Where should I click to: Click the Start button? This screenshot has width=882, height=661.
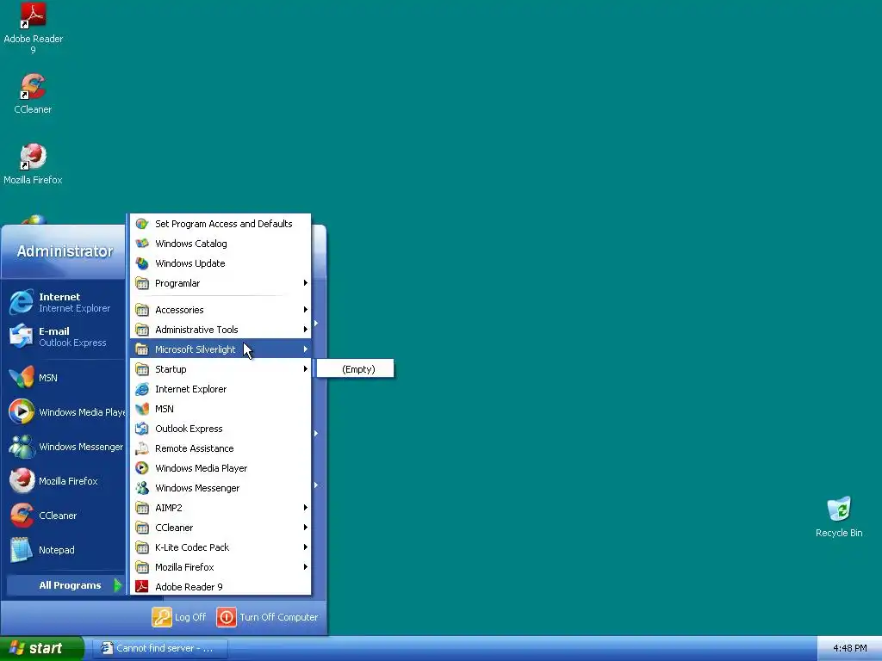(x=41, y=648)
